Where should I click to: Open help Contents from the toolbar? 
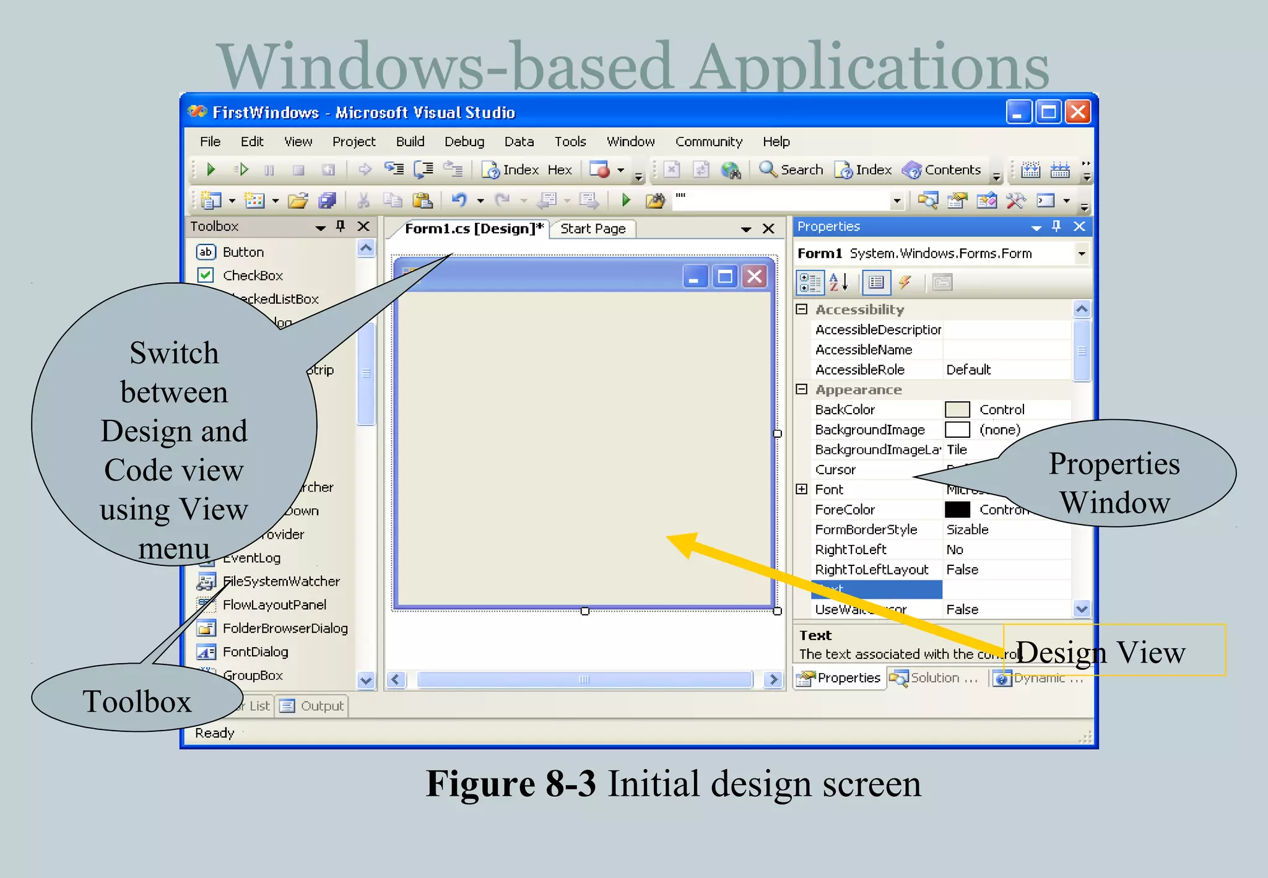pos(942,169)
